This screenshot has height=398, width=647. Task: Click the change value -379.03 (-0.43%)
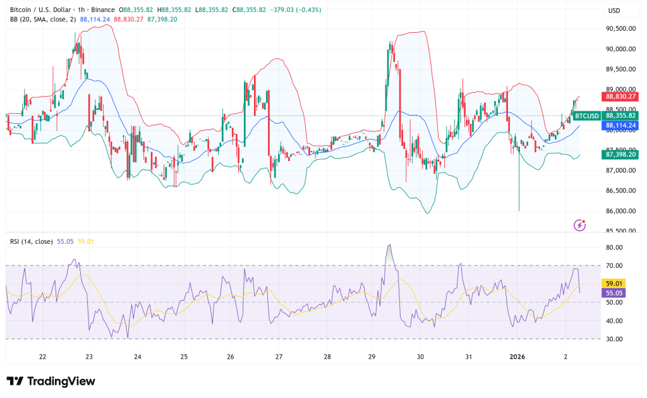(x=295, y=10)
